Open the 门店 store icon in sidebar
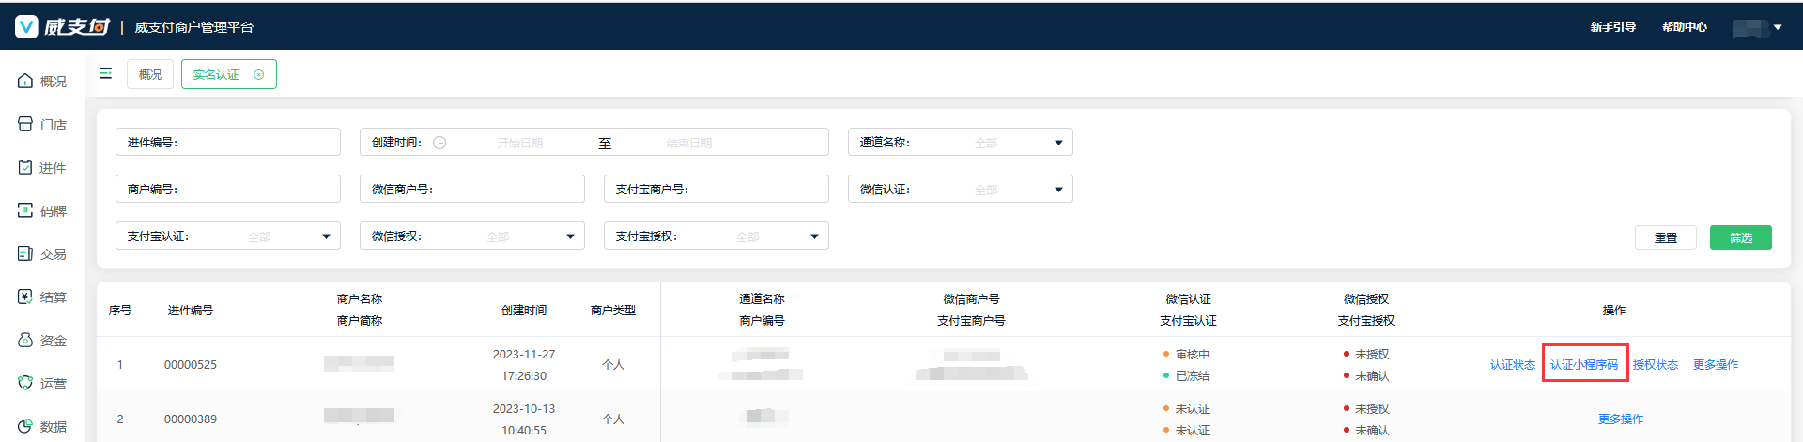The width and height of the screenshot is (1803, 442). (x=25, y=125)
